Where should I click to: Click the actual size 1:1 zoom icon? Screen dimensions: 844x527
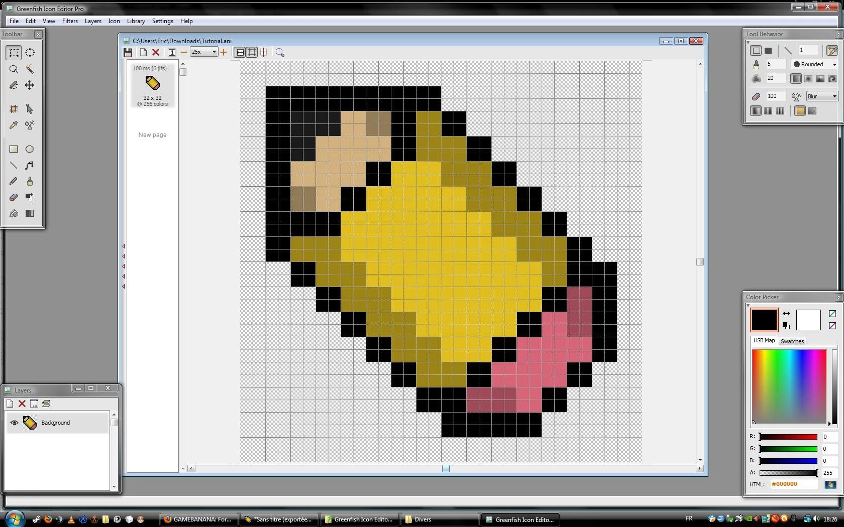click(172, 52)
